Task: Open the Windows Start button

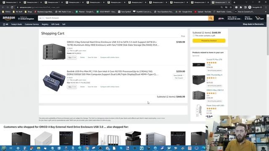Action: tap(4, 148)
